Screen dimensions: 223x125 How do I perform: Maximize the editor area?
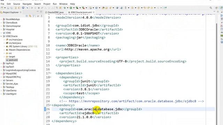(218, 12)
